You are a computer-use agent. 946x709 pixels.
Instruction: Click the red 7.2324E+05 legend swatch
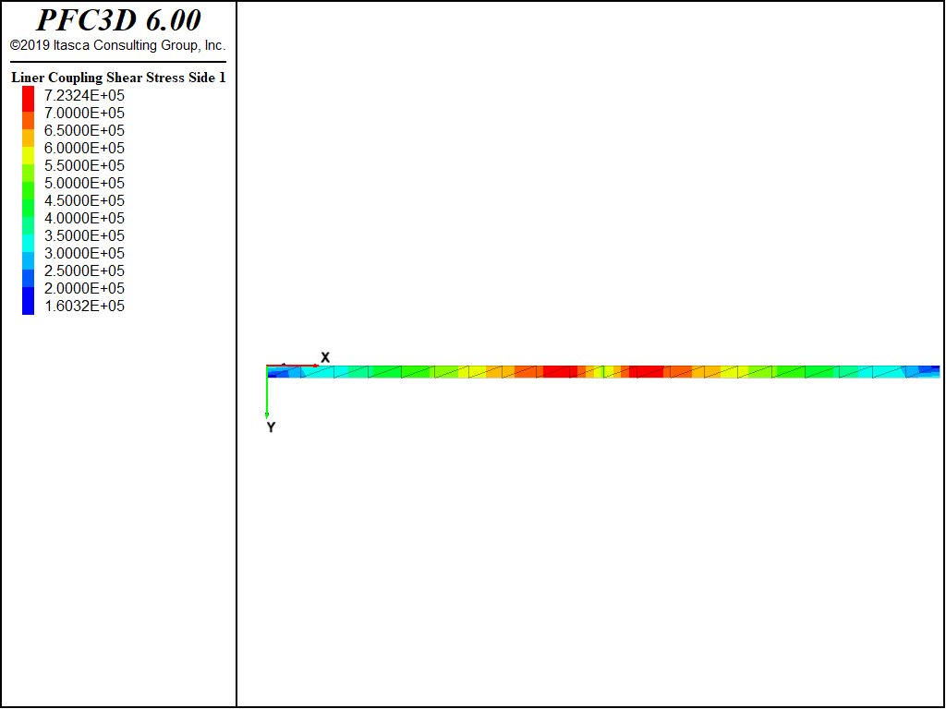(x=28, y=99)
